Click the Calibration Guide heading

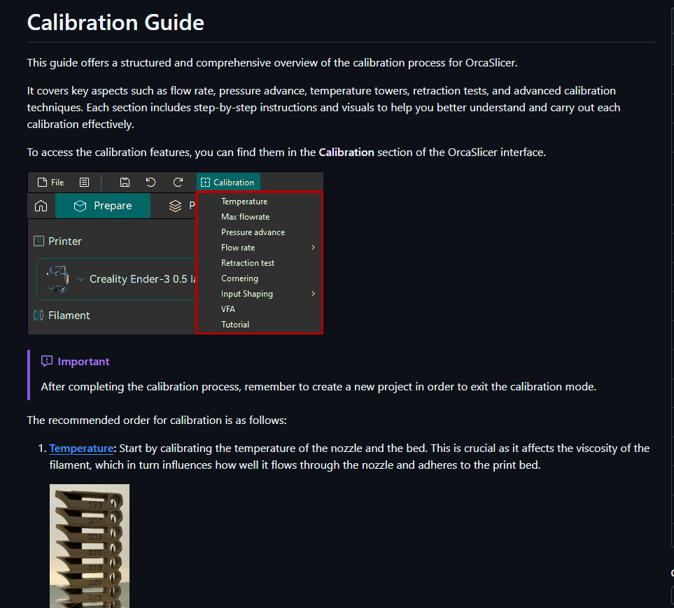[x=115, y=22]
